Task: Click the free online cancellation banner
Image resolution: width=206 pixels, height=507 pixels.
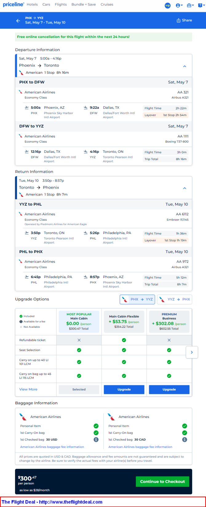Action: 104,37
